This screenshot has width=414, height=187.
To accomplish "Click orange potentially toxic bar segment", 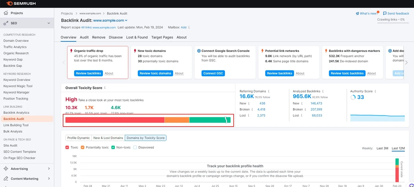I will coord(177,120).
